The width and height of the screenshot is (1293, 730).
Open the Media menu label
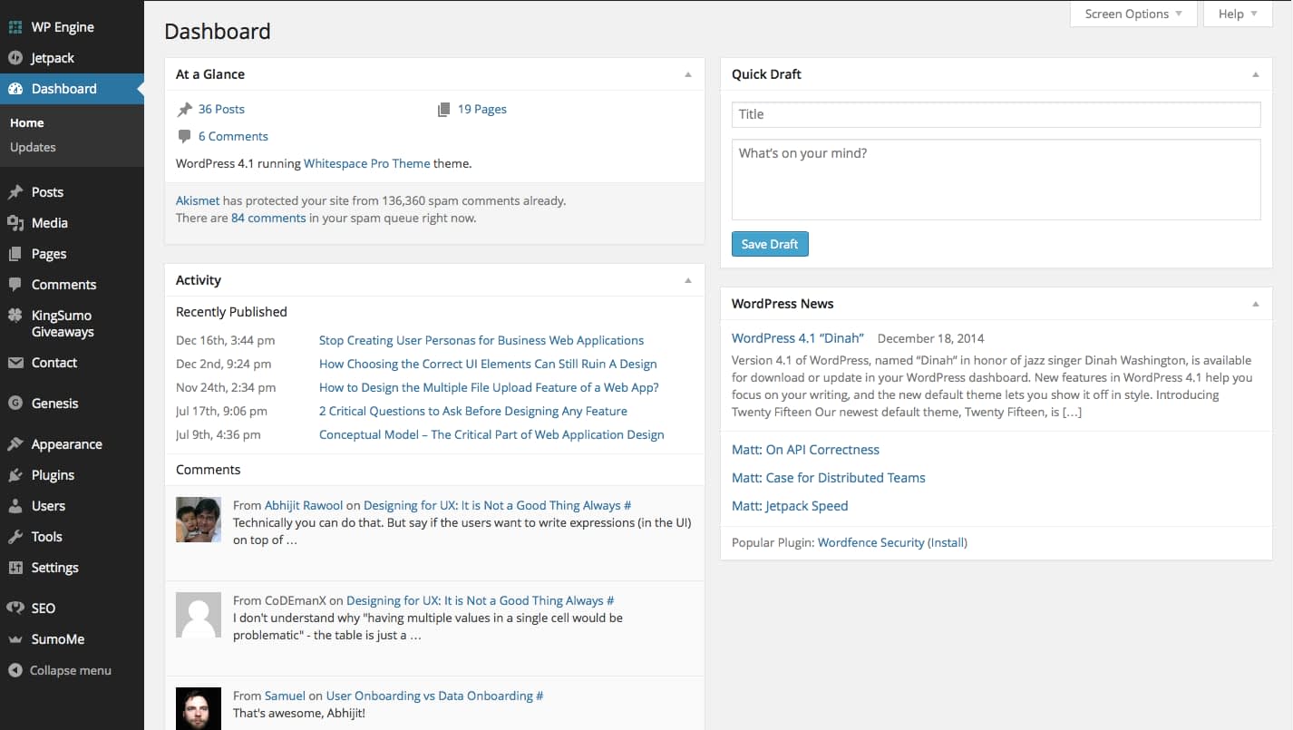point(50,223)
